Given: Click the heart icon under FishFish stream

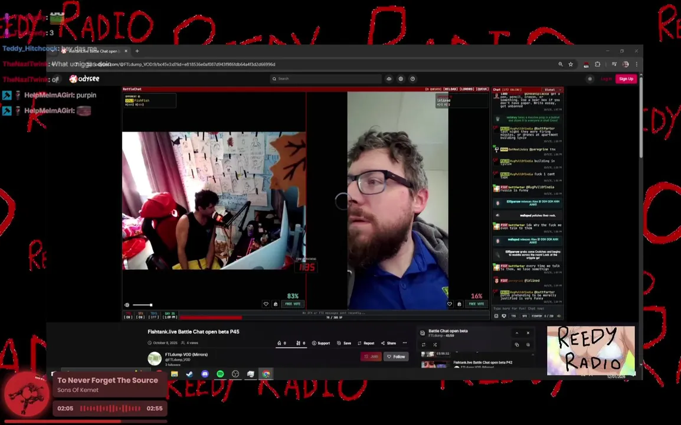Looking at the screenshot, I should coord(266,304).
